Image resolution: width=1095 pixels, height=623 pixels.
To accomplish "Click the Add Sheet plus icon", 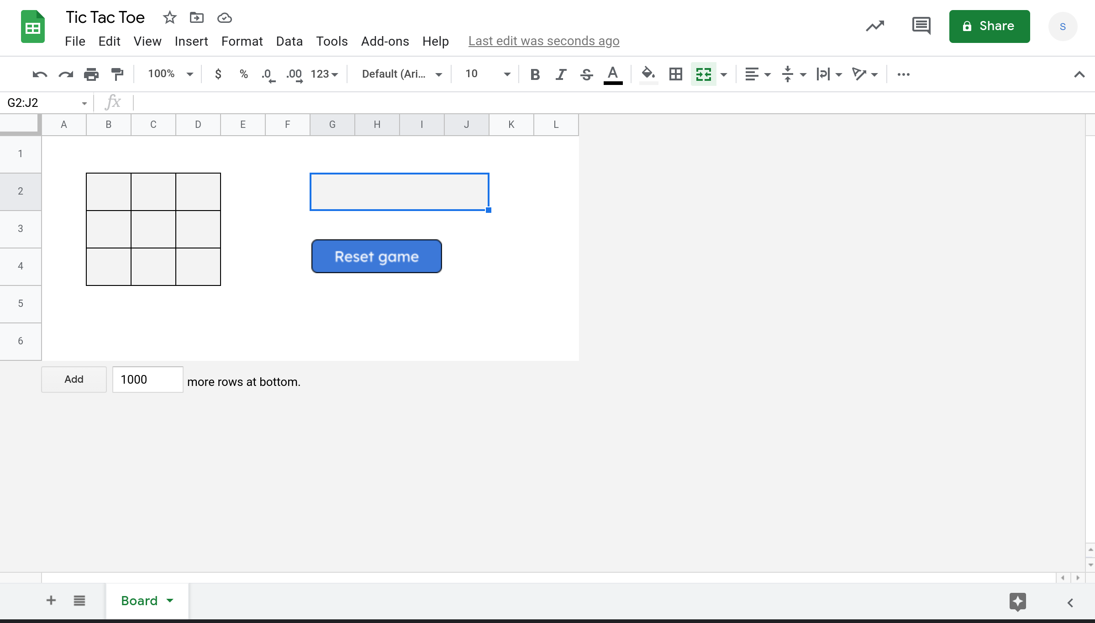I will pyautogui.click(x=51, y=600).
